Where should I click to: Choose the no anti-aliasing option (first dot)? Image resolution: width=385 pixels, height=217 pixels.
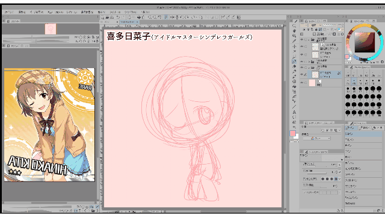pyautogui.click(x=322, y=179)
